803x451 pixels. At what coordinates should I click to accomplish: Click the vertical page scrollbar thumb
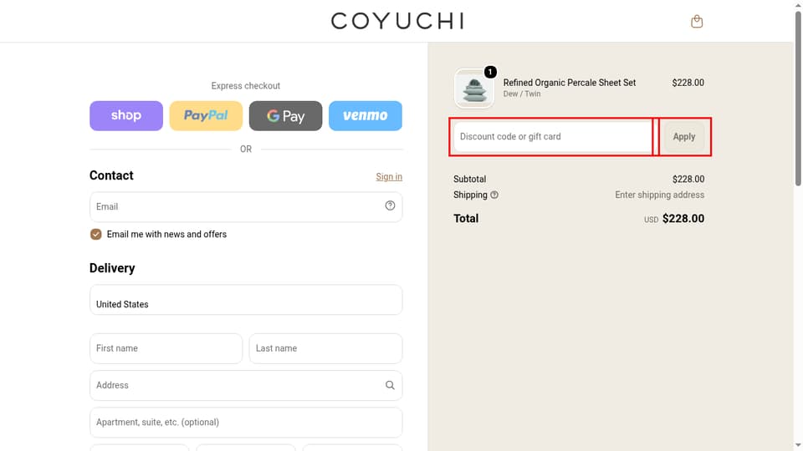click(x=798, y=97)
